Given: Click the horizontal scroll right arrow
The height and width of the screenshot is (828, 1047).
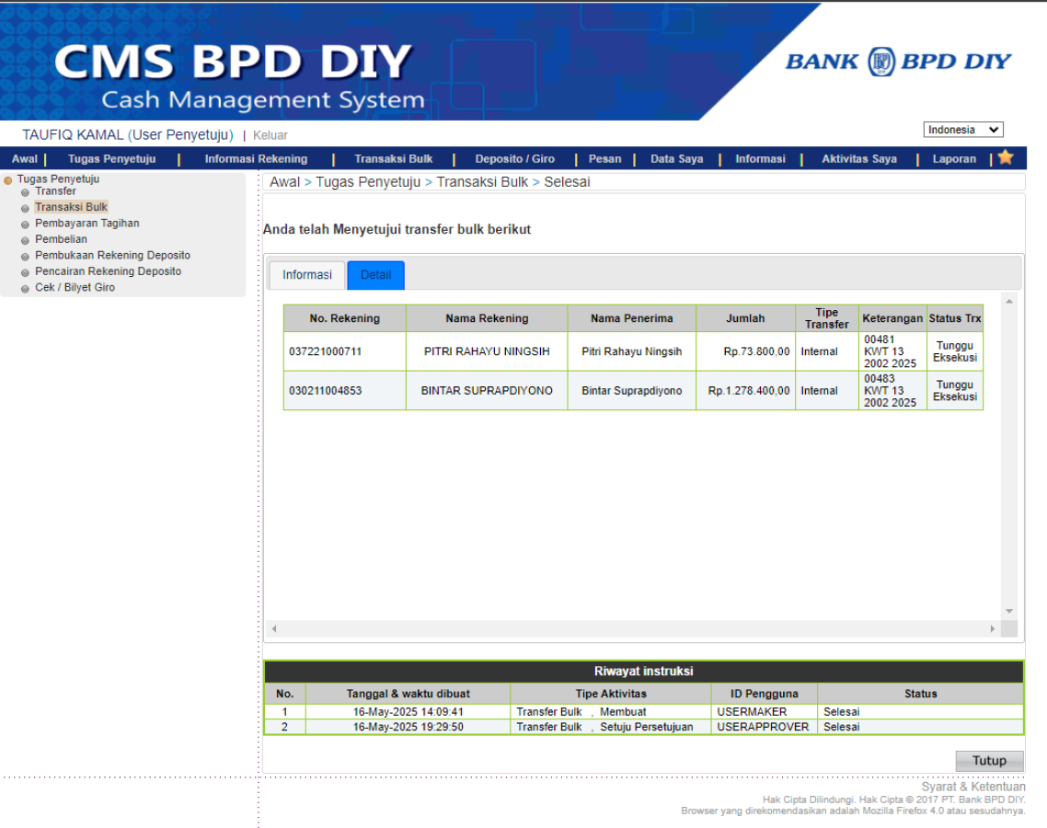Looking at the screenshot, I should 992,628.
